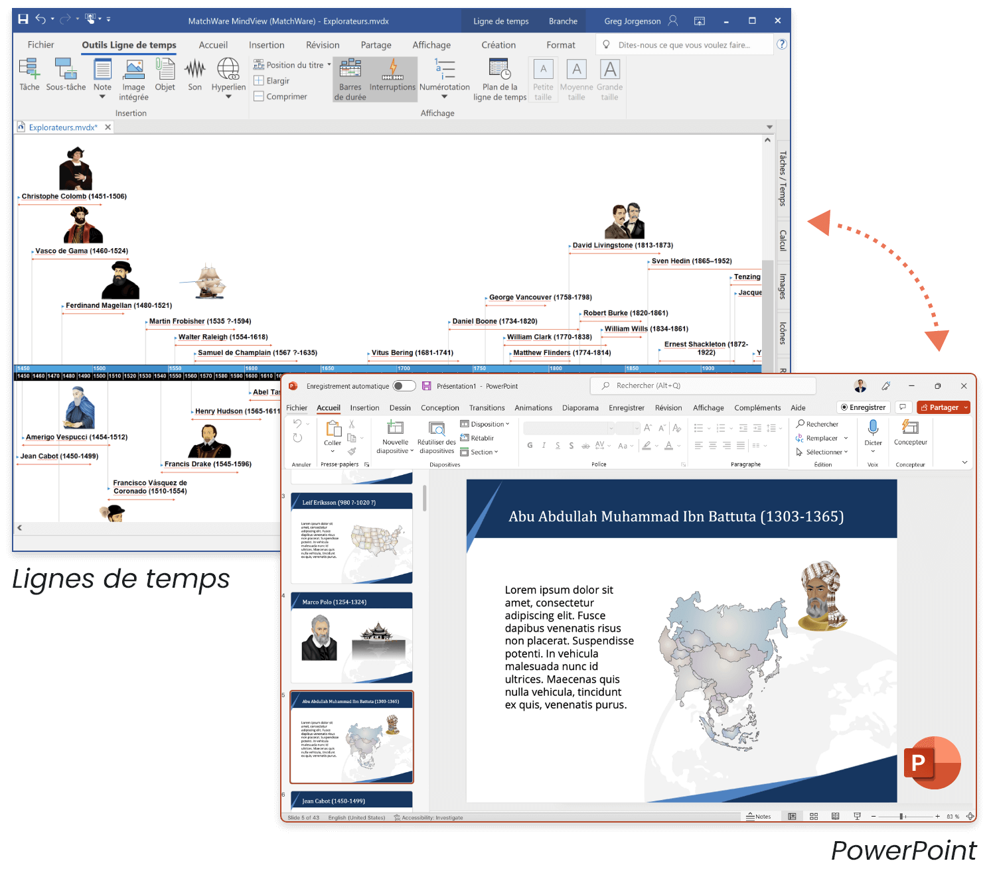Screen dimensions: 989x869
Task: Start PowerPoint slideshow from status bar
Action: click(857, 817)
